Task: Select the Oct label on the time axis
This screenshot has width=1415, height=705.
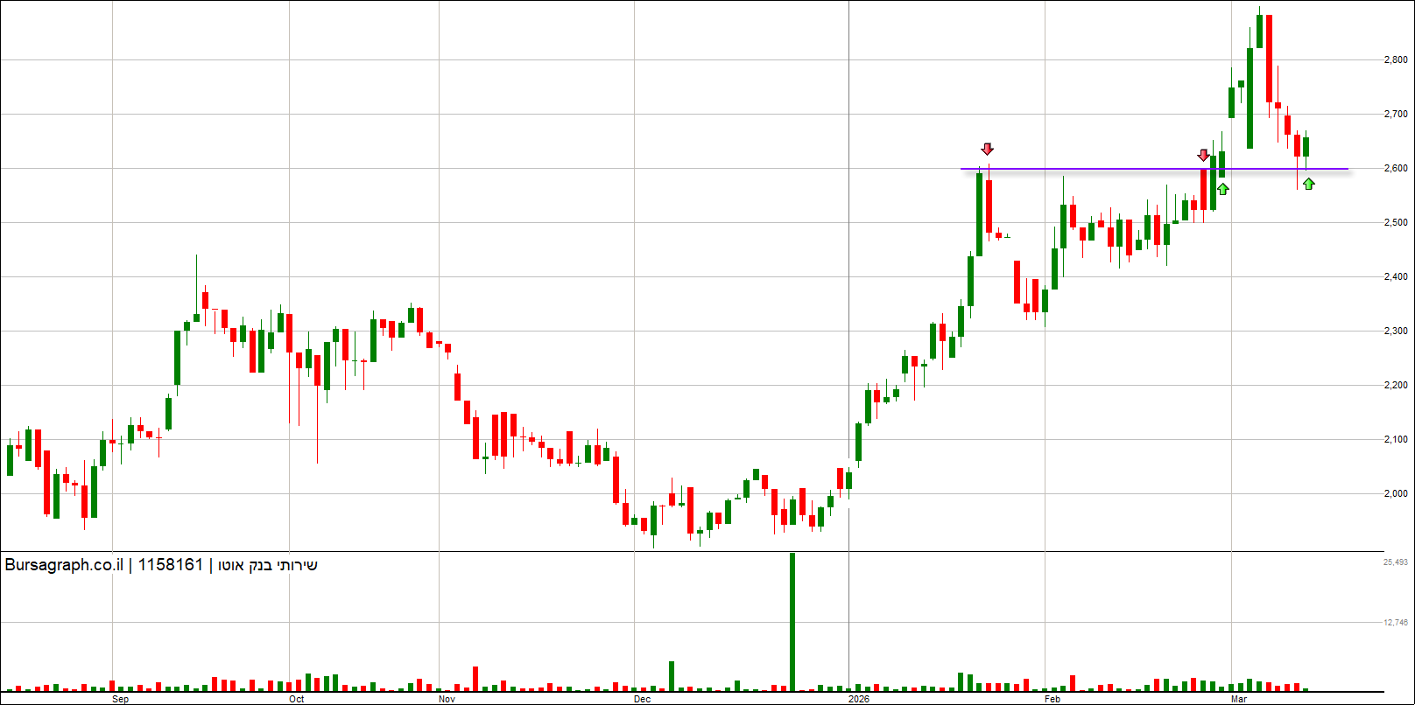Action: point(297,699)
